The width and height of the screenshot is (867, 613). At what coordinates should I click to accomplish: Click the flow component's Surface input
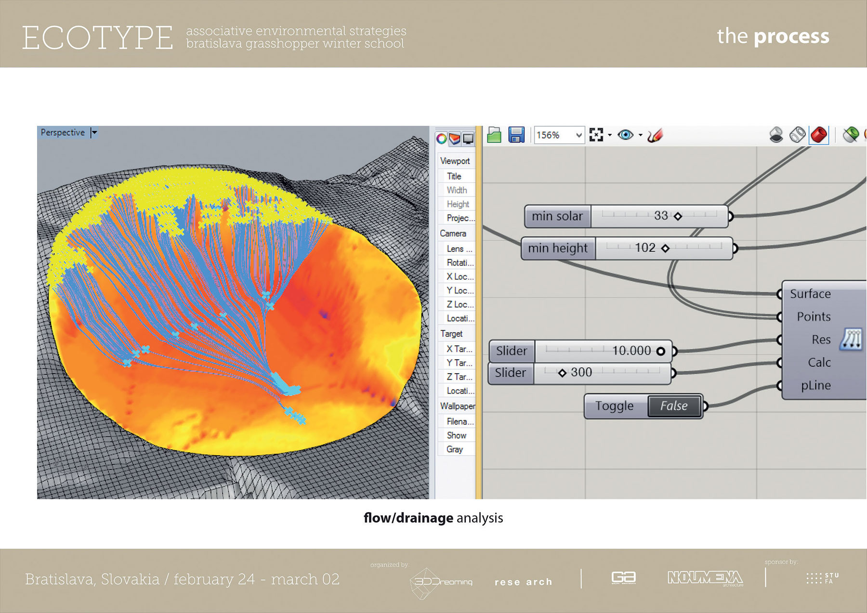[780, 294]
